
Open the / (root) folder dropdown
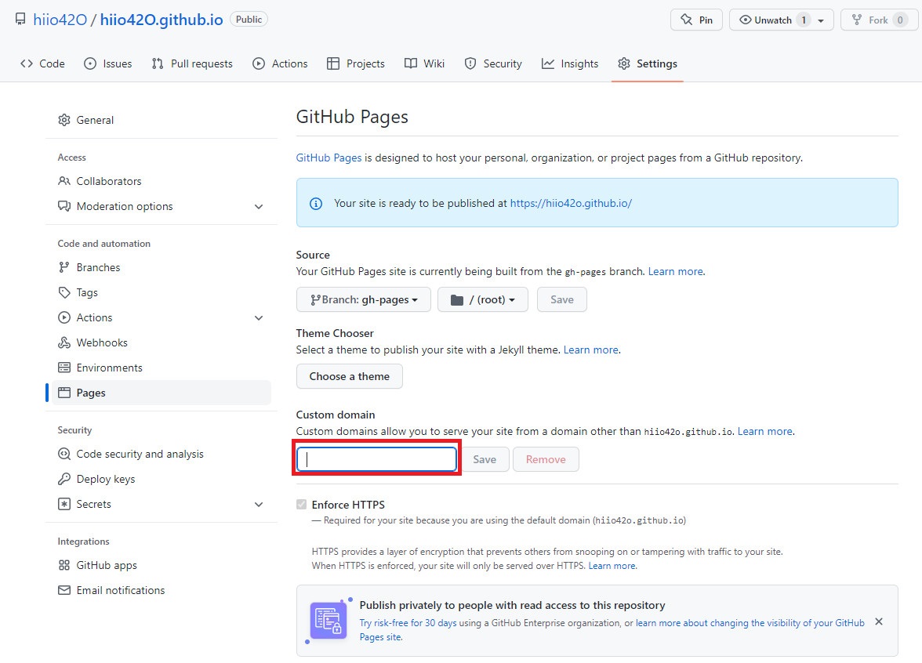point(483,299)
